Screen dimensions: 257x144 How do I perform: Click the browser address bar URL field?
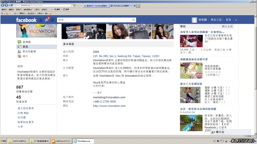point(42,5)
